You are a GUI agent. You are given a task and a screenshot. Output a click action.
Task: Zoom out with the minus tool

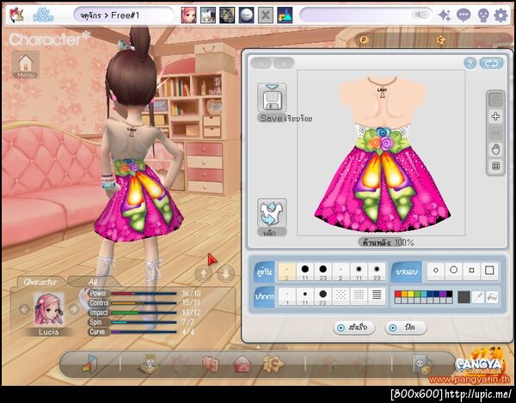[x=496, y=133]
